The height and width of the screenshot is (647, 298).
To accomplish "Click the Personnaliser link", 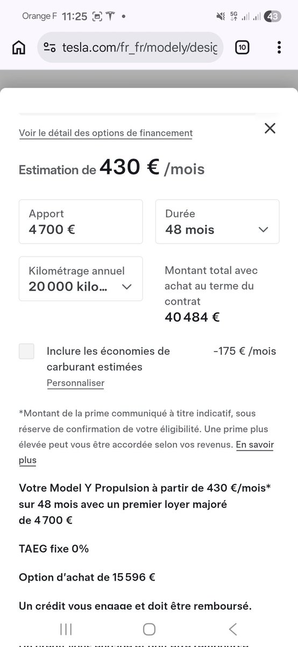I will pyautogui.click(x=75, y=383).
